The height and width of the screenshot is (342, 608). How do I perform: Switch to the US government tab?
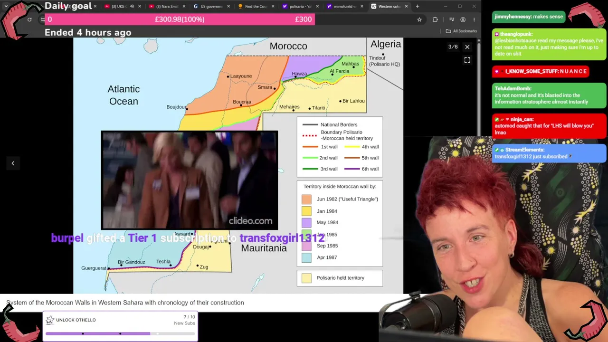click(x=211, y=6)
